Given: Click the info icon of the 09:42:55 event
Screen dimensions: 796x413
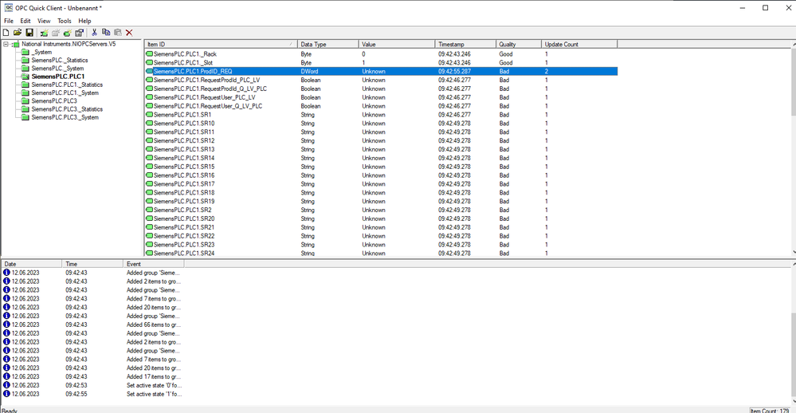Looking at the screenshot, I should point(6,394).
